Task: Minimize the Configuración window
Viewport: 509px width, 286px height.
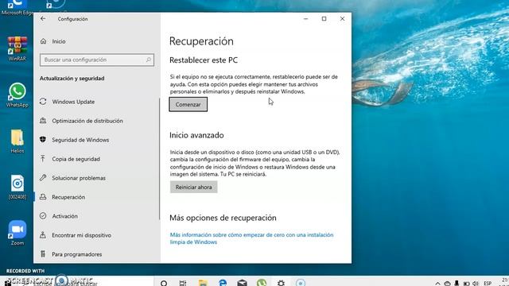Action: coord(305,19)
